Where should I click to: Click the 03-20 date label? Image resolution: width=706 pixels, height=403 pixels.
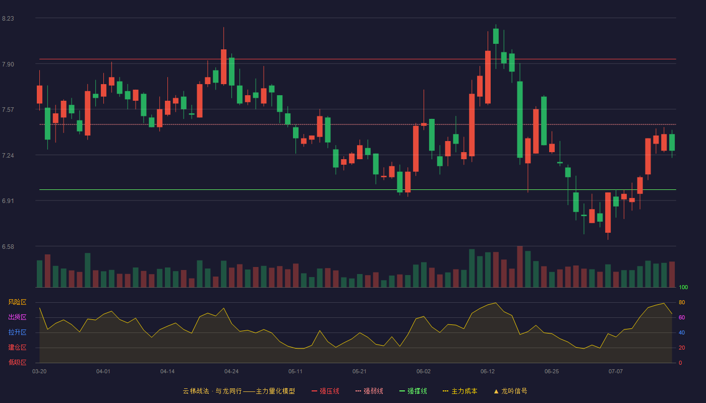(39, 371)
